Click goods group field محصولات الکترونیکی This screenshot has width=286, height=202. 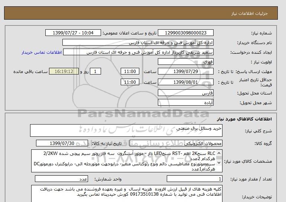click(176, 143)
